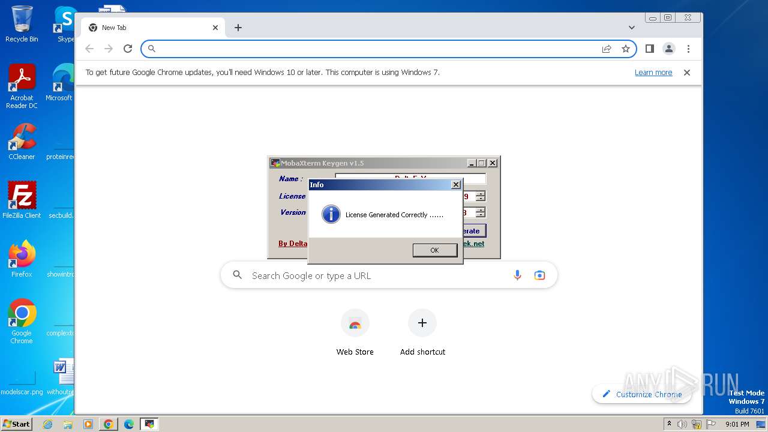Click the Name input field in Keygen
This screenshot has width=768, height=432.
point(410,179)
